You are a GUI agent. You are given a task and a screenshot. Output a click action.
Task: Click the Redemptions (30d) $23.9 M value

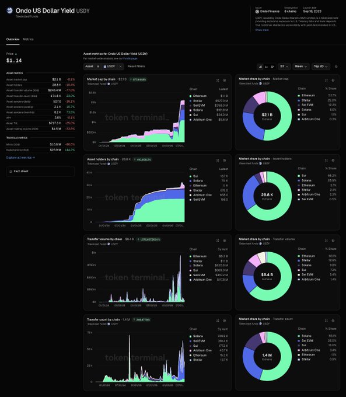click(55, 150)
